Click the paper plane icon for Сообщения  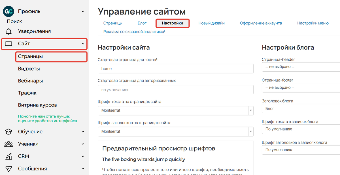pyautogui.click(x=9, y=168)
